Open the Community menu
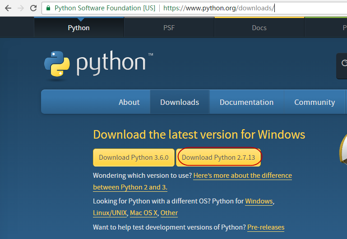This screenshot has width=347, height=239. 315,102
